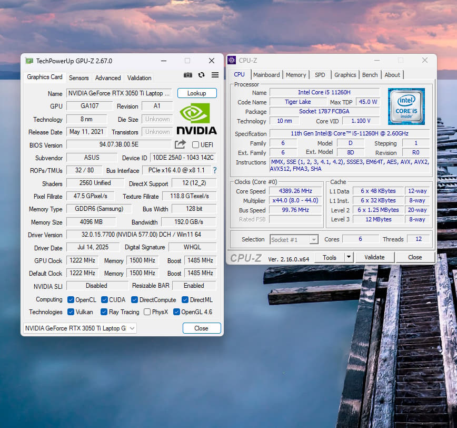
Task: Click the NVIDIA logo image
Action: 197,119
